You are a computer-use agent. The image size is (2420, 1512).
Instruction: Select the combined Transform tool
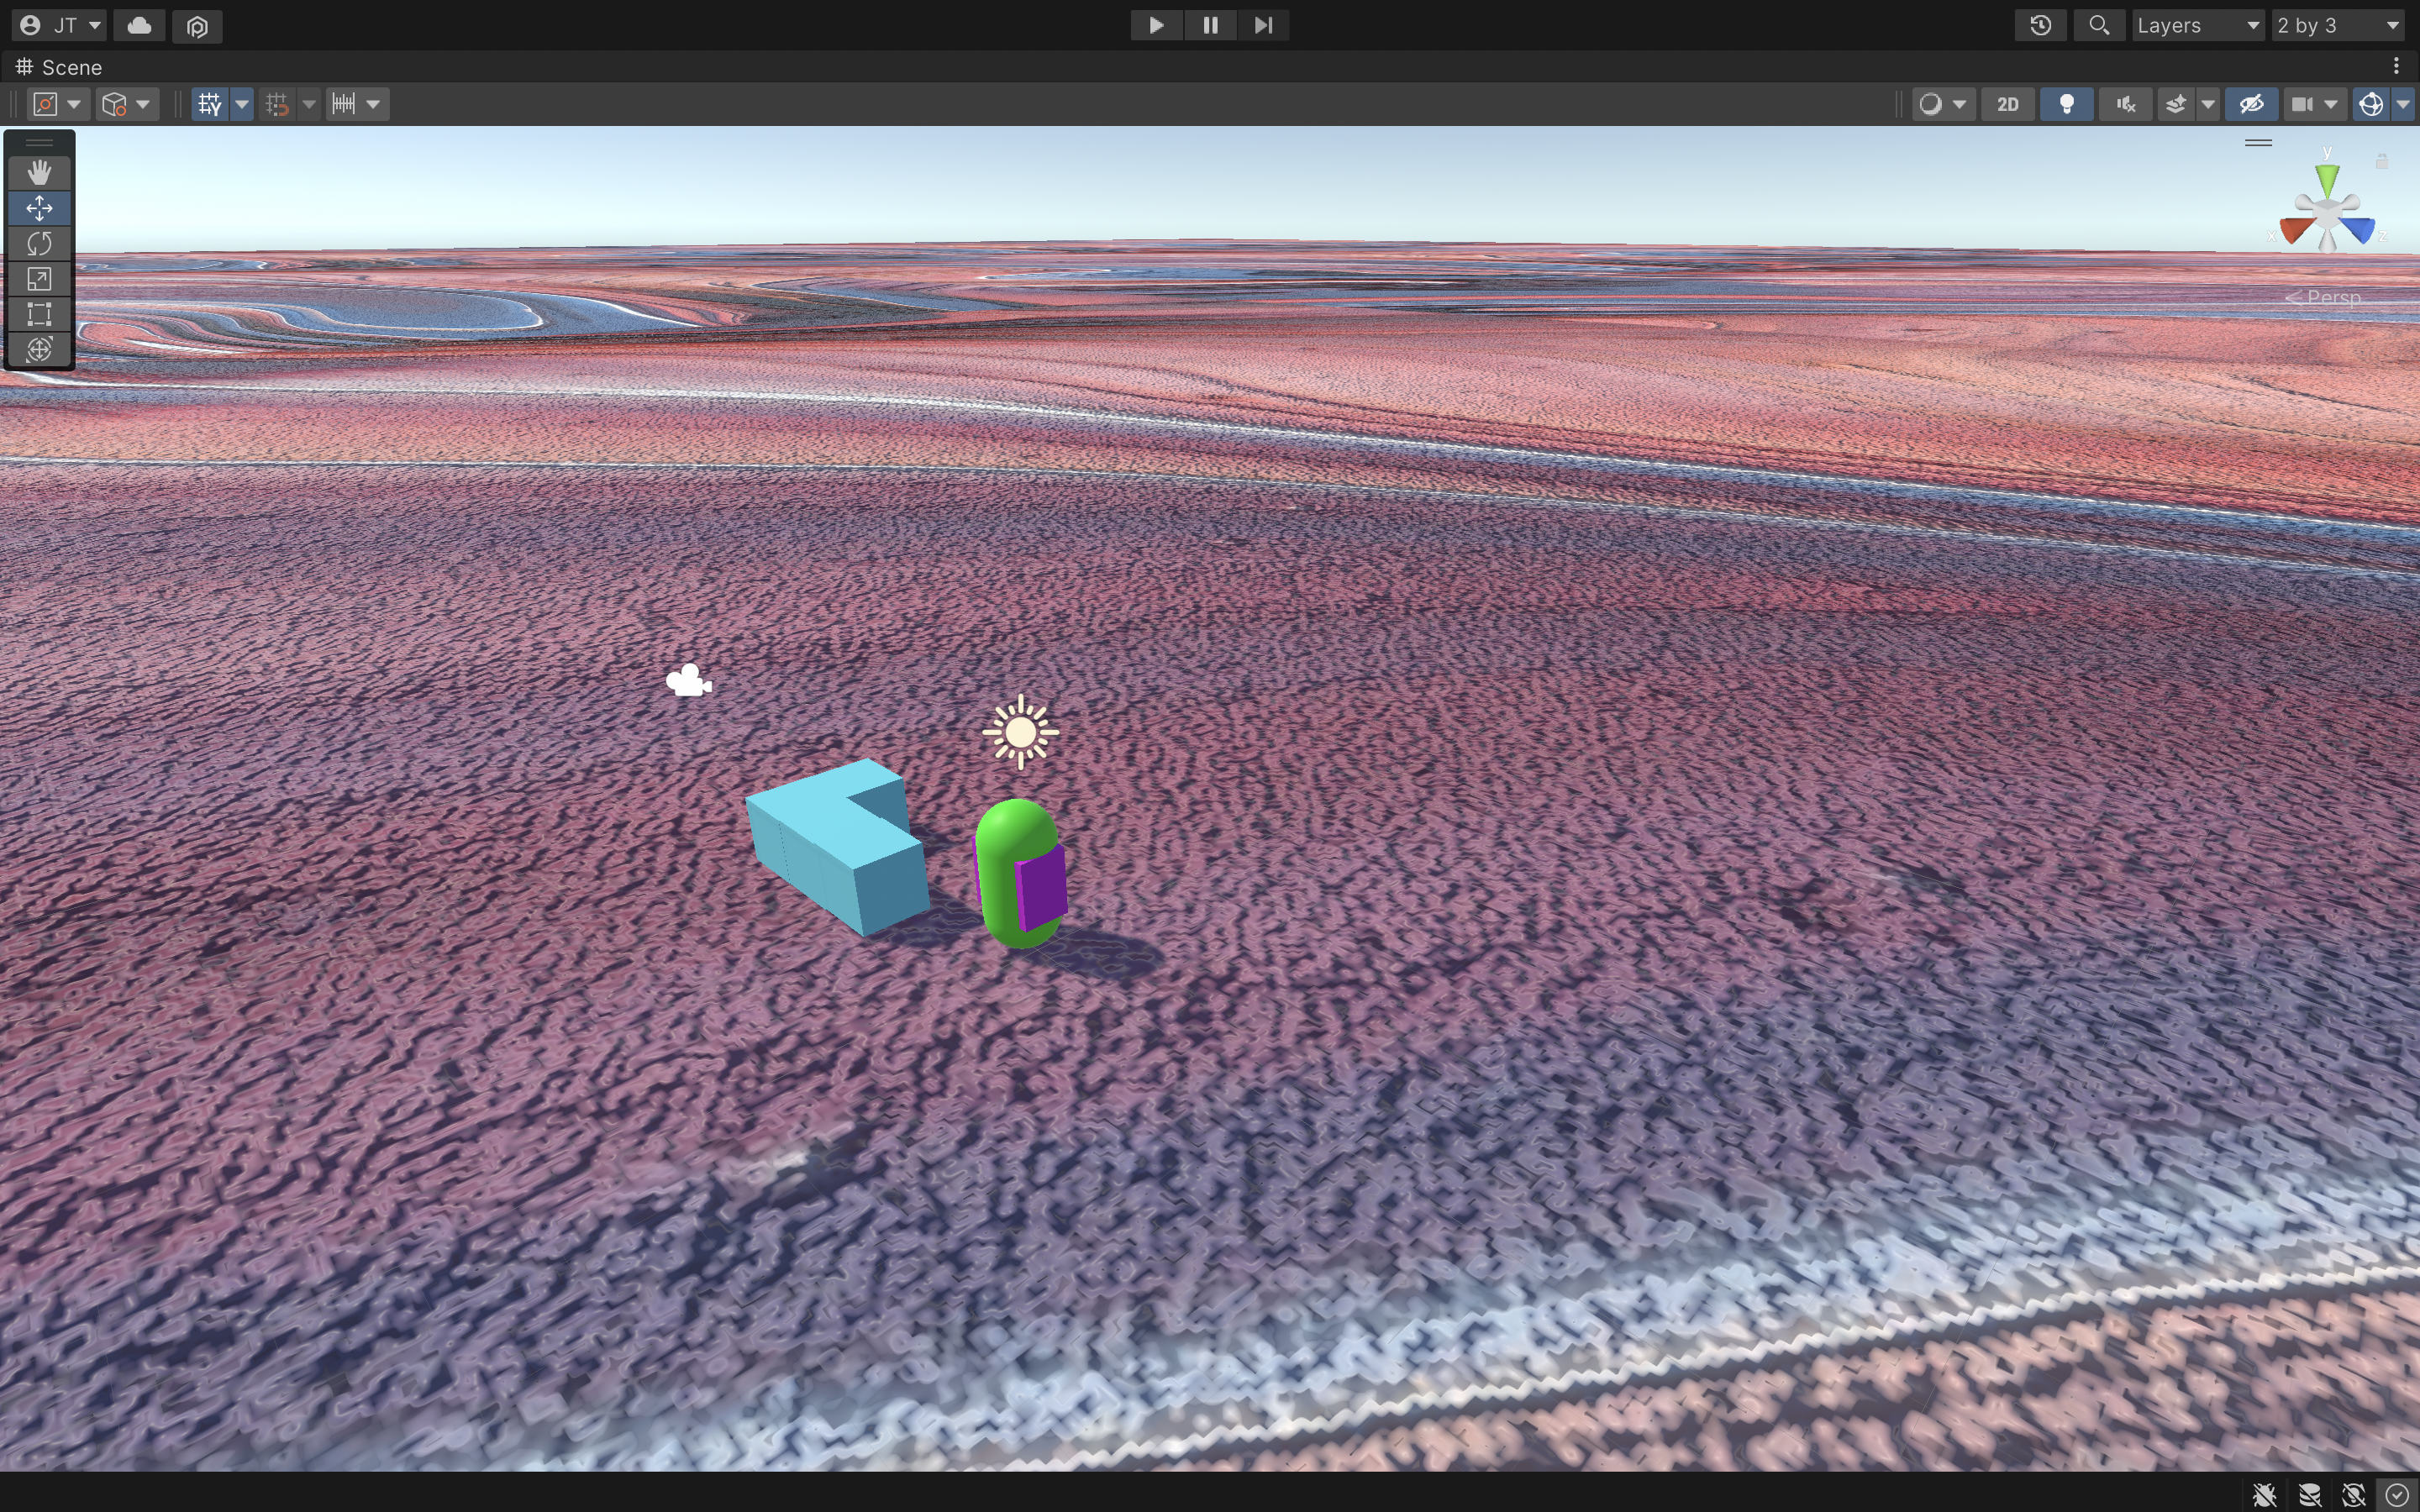39,349
